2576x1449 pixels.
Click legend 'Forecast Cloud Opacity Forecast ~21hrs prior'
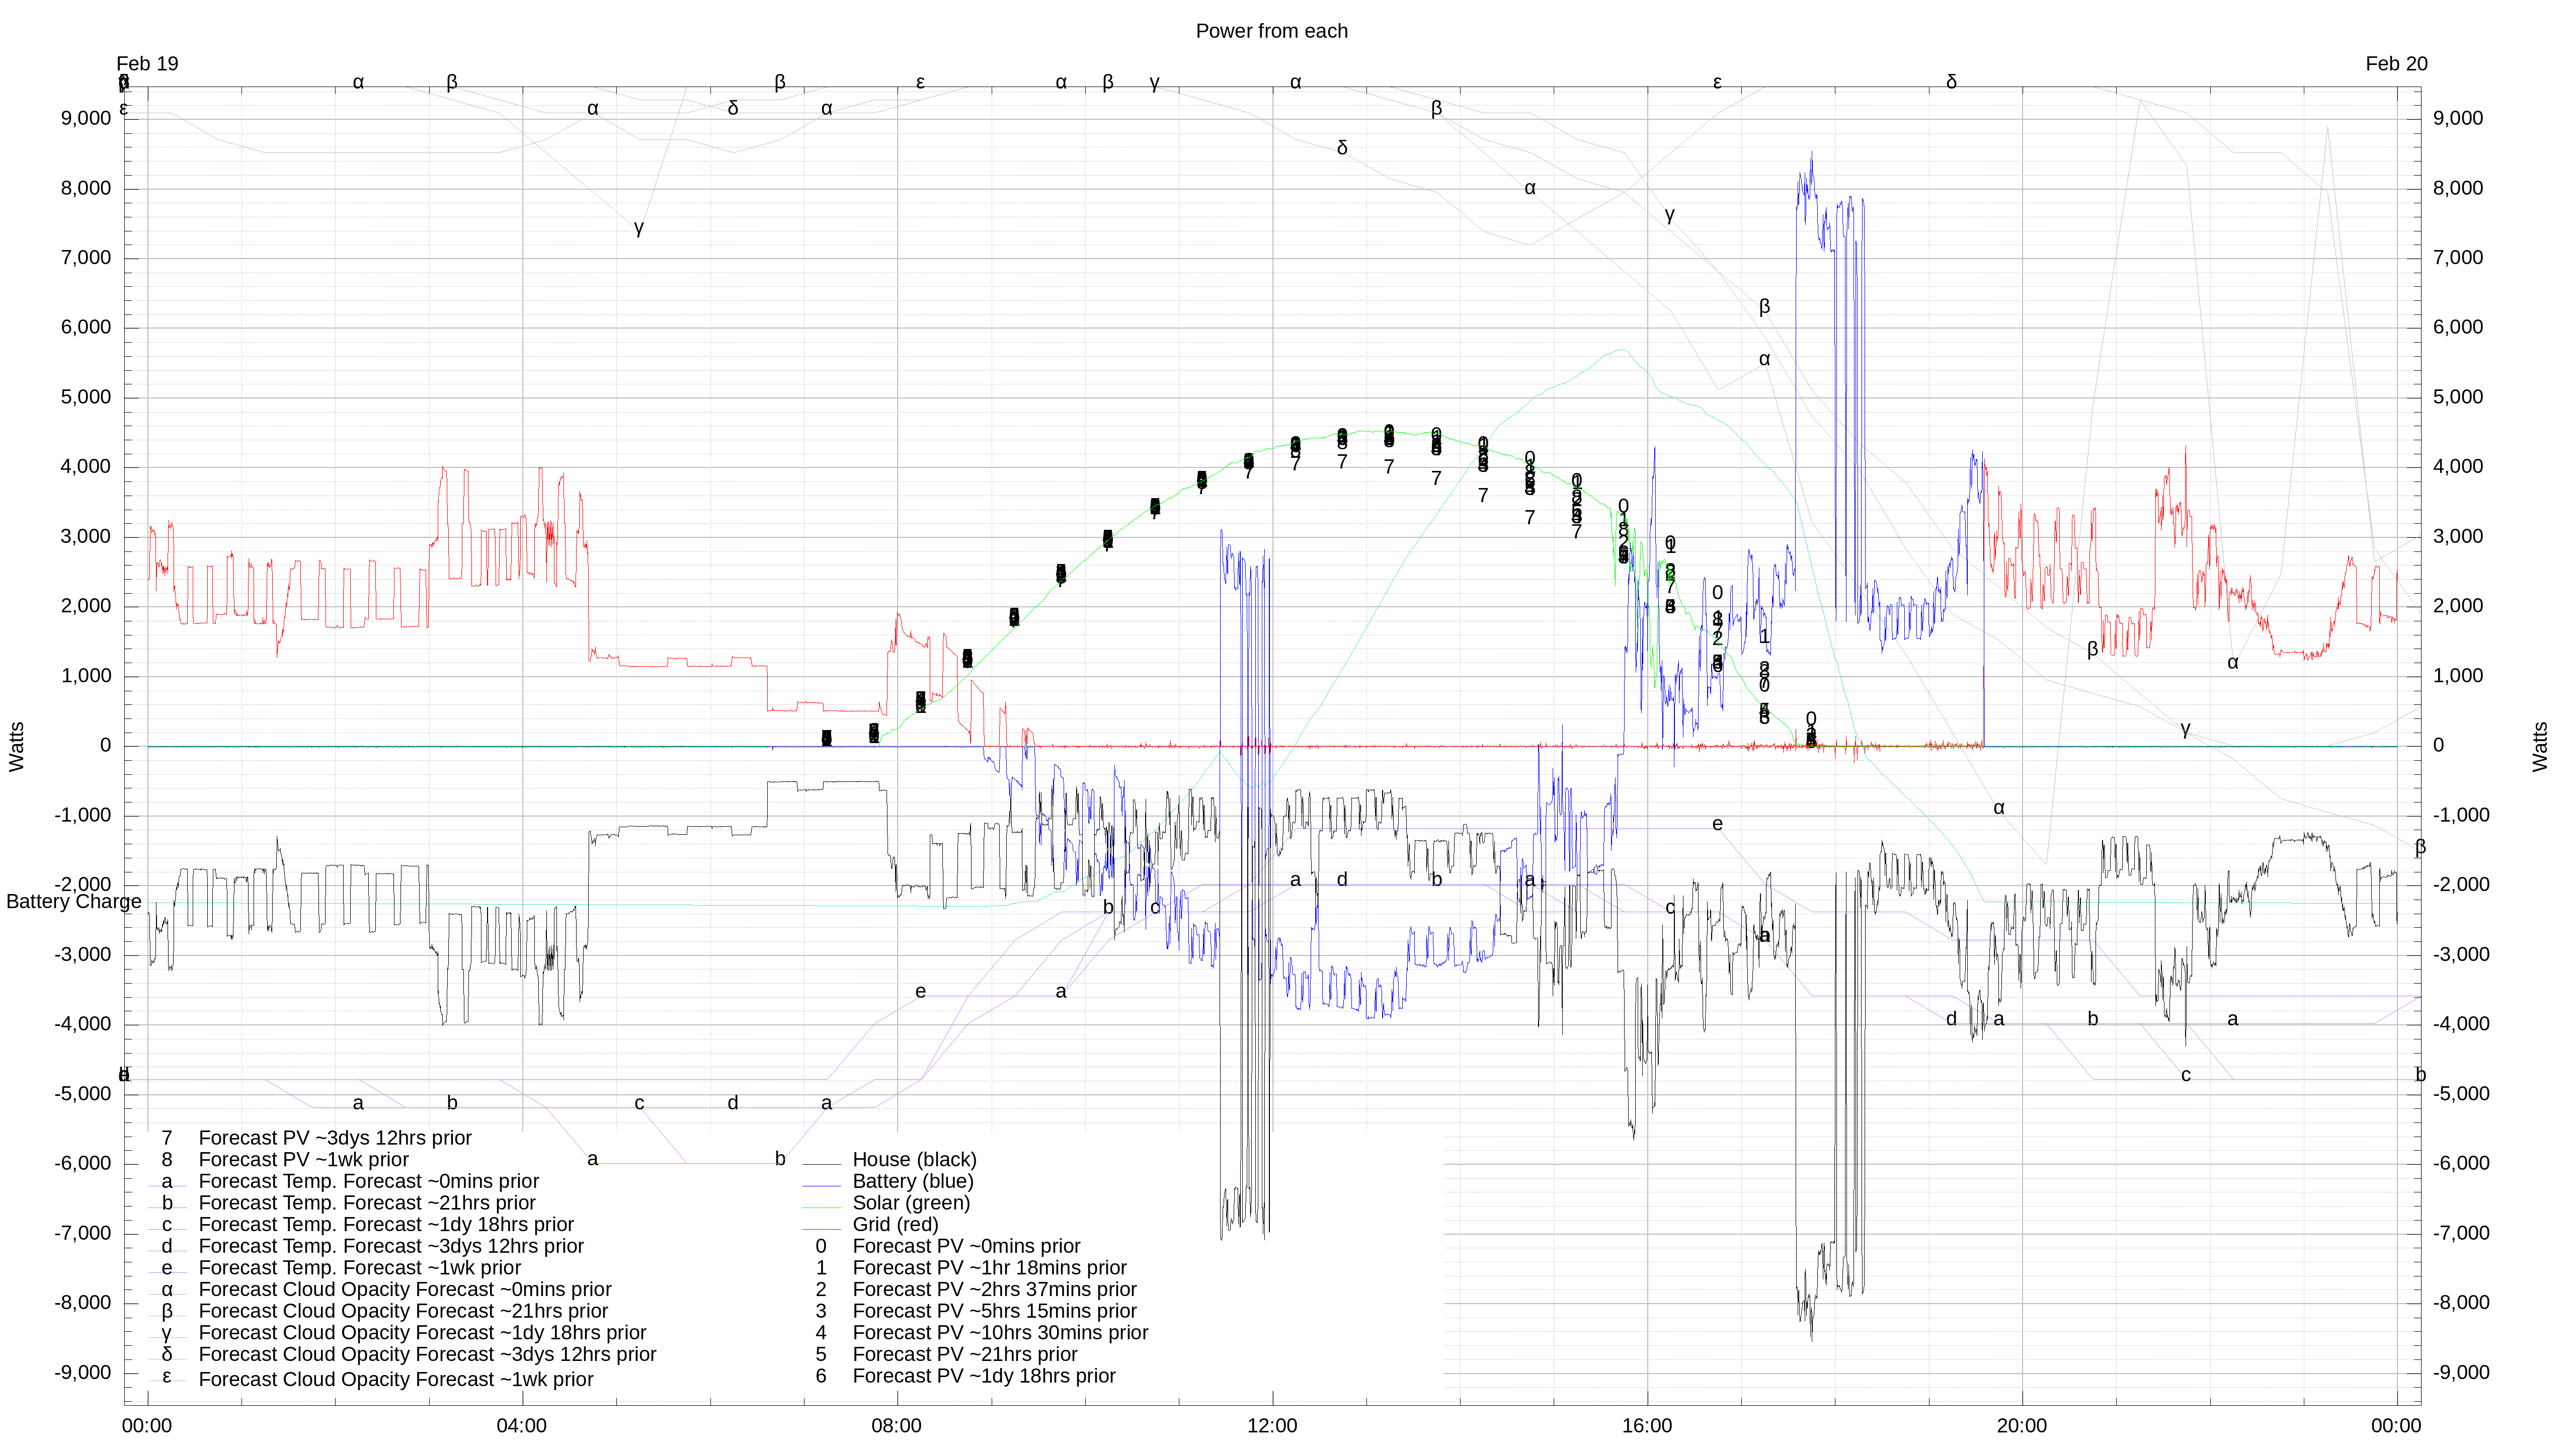pos(403,1311)
